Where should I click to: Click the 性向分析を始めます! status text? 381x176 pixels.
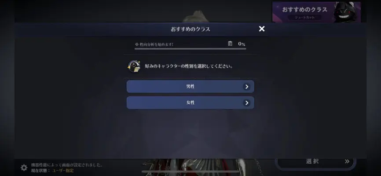[x=157, y=44]
